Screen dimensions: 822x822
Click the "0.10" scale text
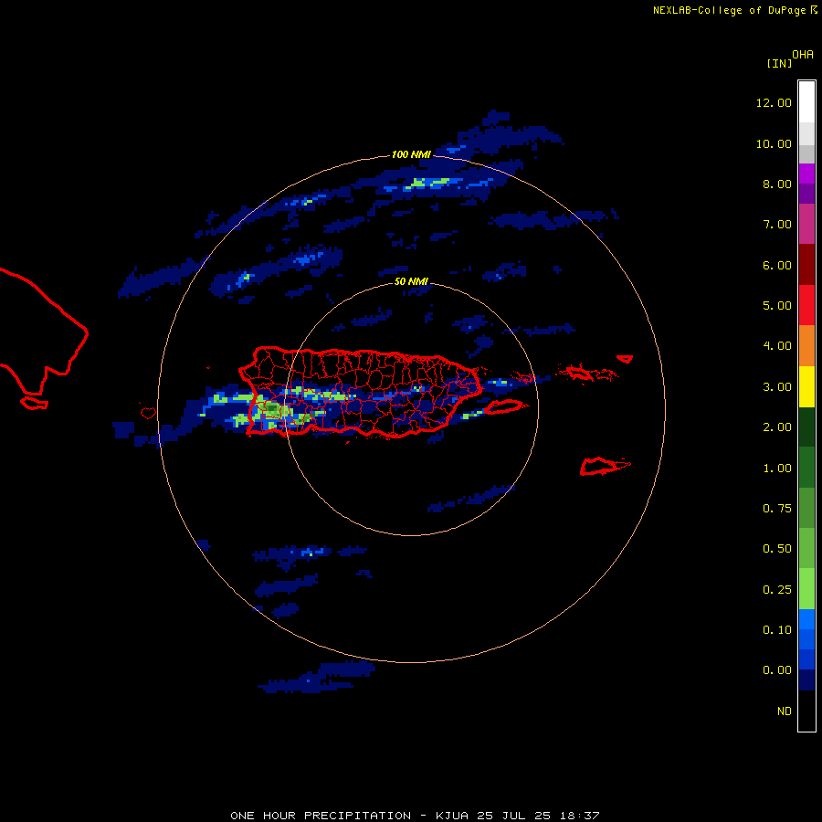coord(777,630)
